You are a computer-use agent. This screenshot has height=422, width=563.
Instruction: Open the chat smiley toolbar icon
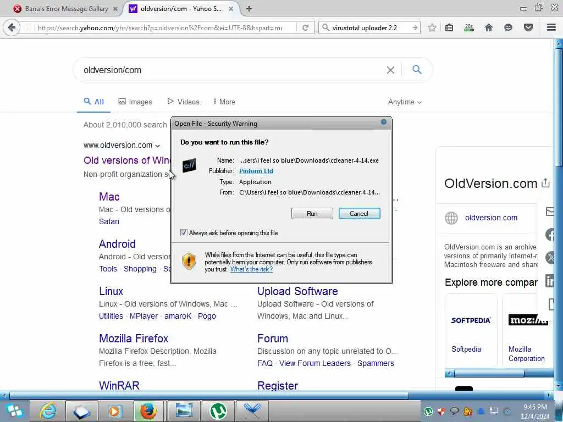point(508,27)
